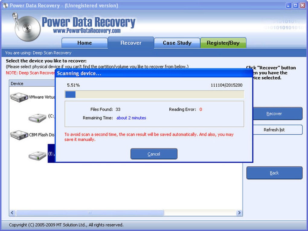The height and width of the screenshot is (231, 308).
Task: Click the app icon in title bar
Action: 5,5
